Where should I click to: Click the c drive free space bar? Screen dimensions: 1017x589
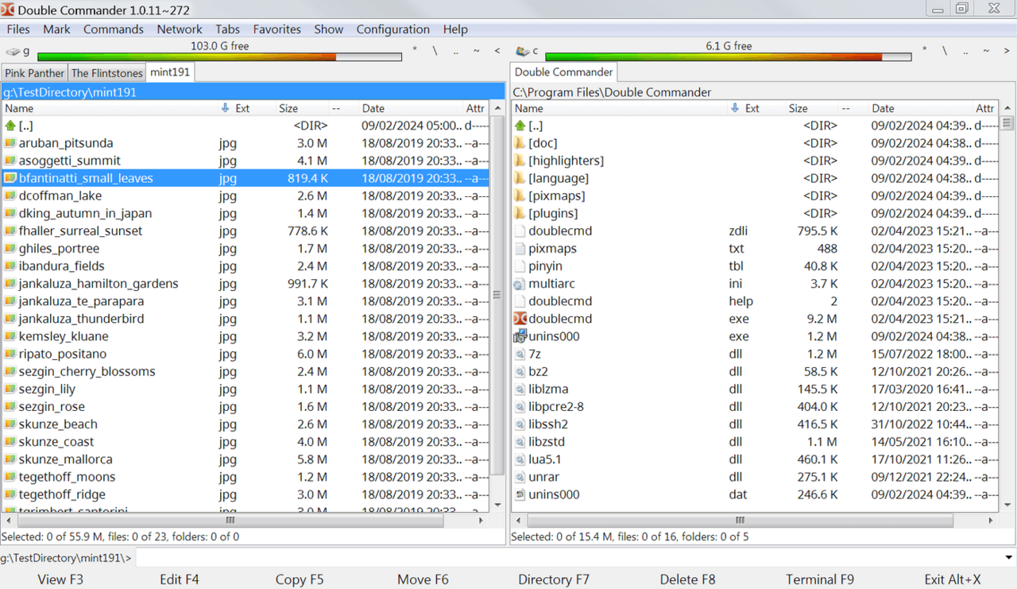pyautogui.click(x=729, y=56)
